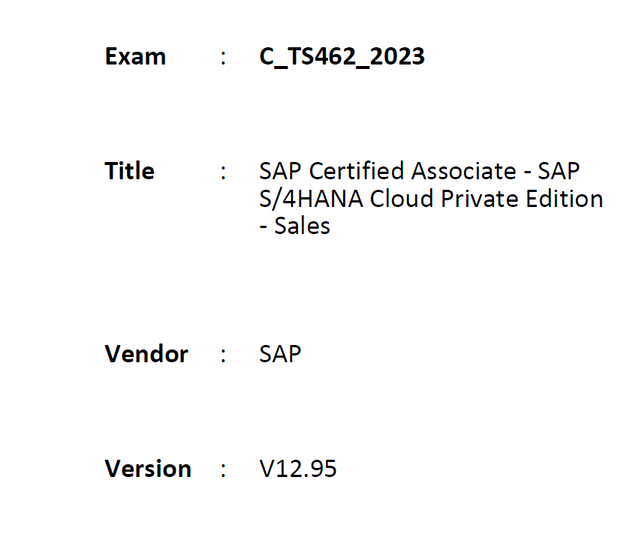Click the colon after Exam
This screenshot has width=642, height=546.
pyautogui.click(x=223, y=58)
